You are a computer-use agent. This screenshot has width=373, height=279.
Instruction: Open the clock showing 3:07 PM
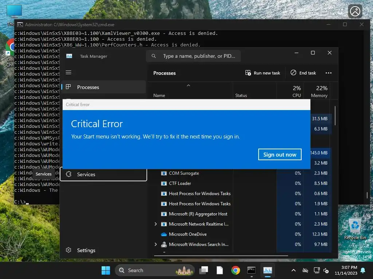tap(346, 270)
